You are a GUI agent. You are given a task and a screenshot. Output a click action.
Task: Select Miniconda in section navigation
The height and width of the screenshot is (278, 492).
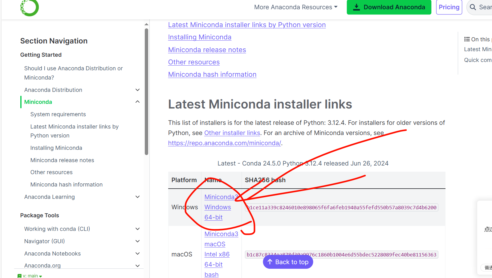[x=38, y=102]
